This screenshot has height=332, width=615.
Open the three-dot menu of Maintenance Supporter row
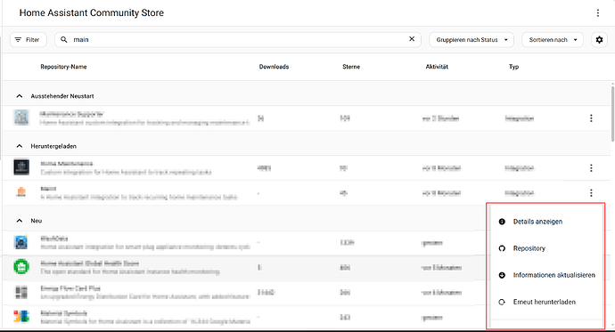[591, 118]
